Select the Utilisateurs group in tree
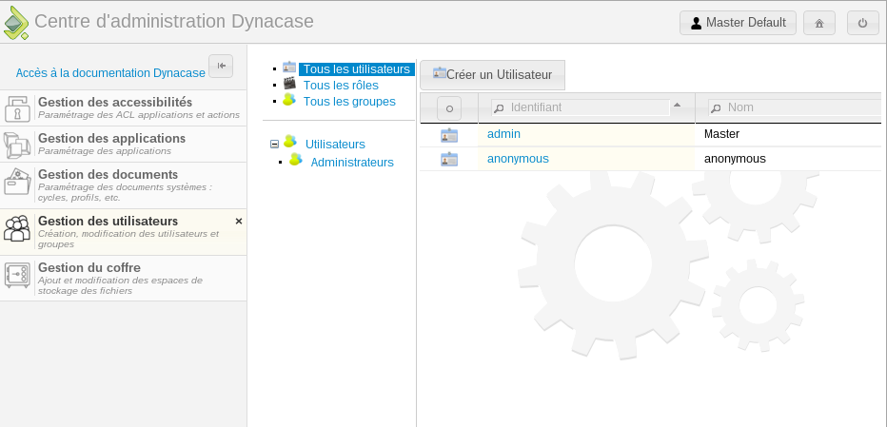This screenshot has height=427, width=887. coord(335,145)
